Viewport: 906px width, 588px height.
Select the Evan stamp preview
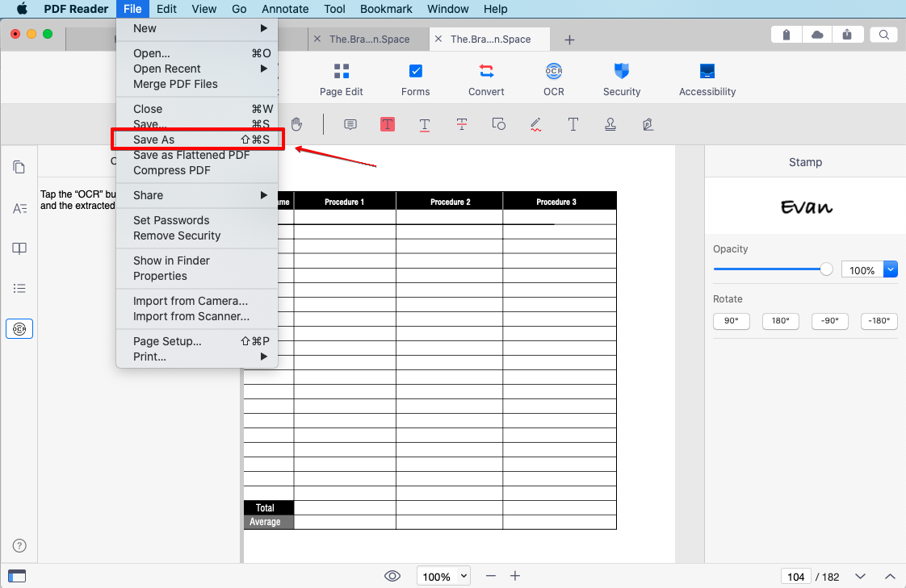tap(806, 206)
